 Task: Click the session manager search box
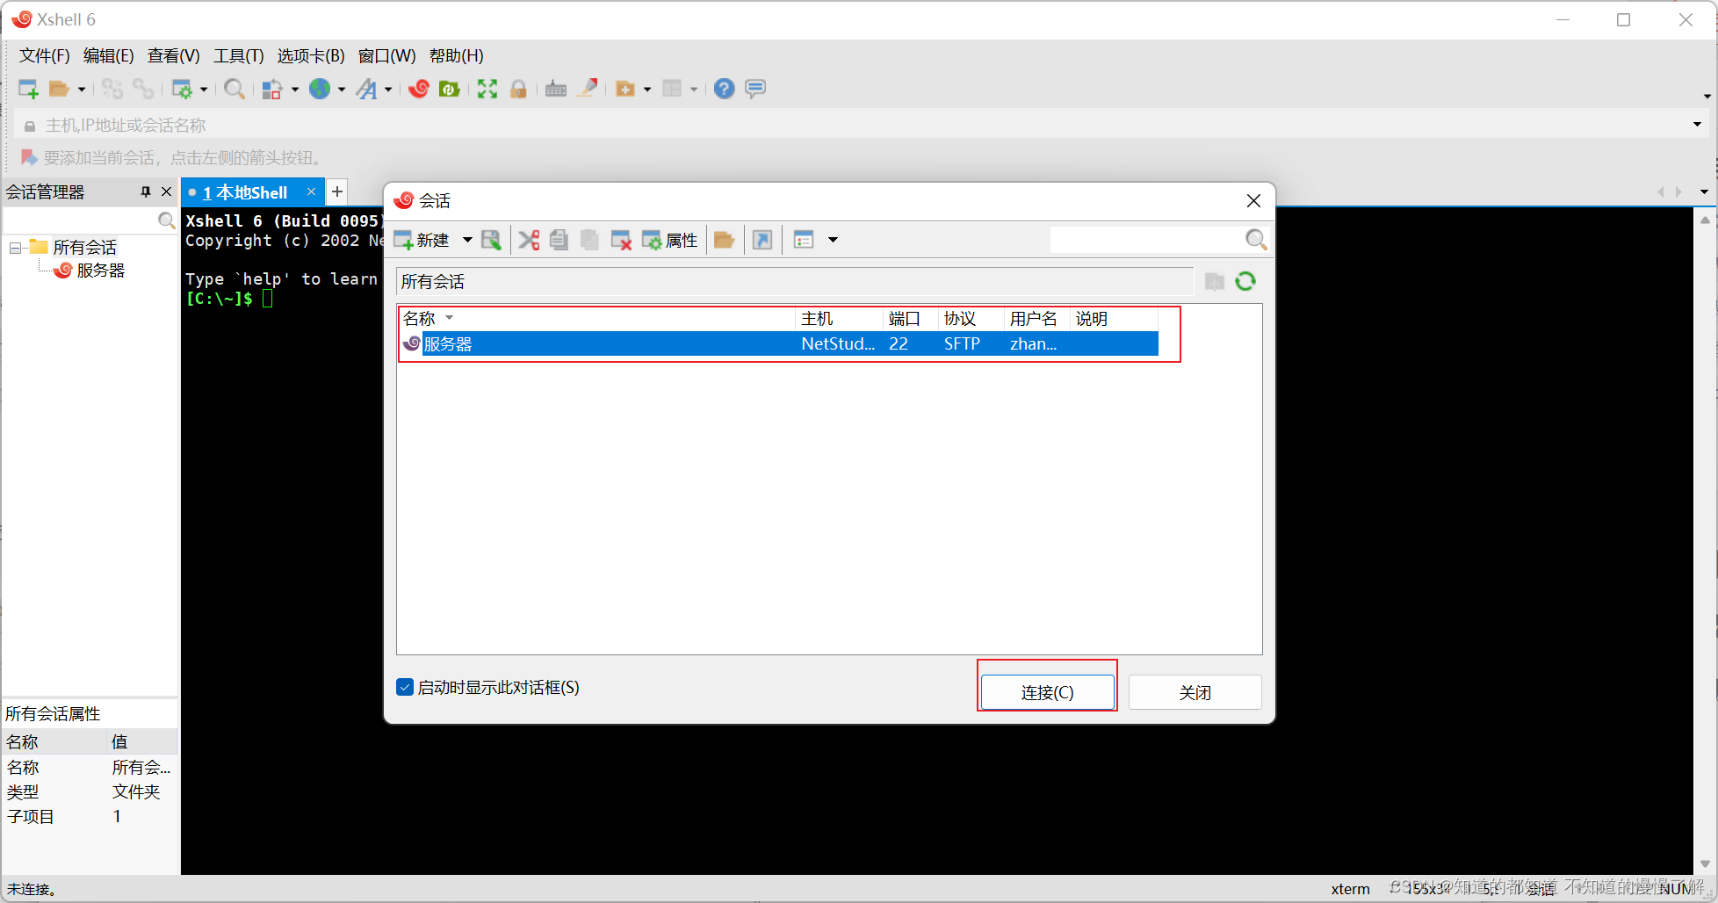(79, 220)
